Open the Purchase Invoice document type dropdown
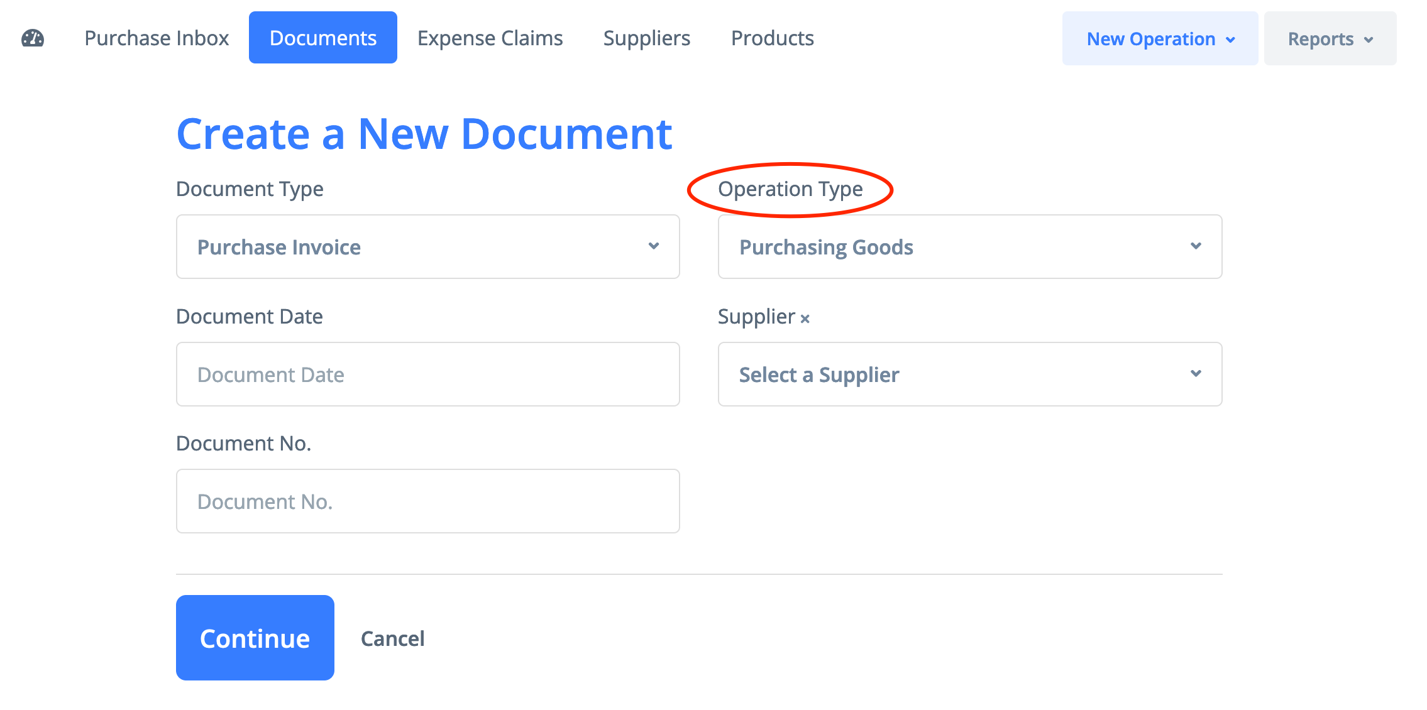The width and height of the screenshot is (1427, 710). click(427, 247)
